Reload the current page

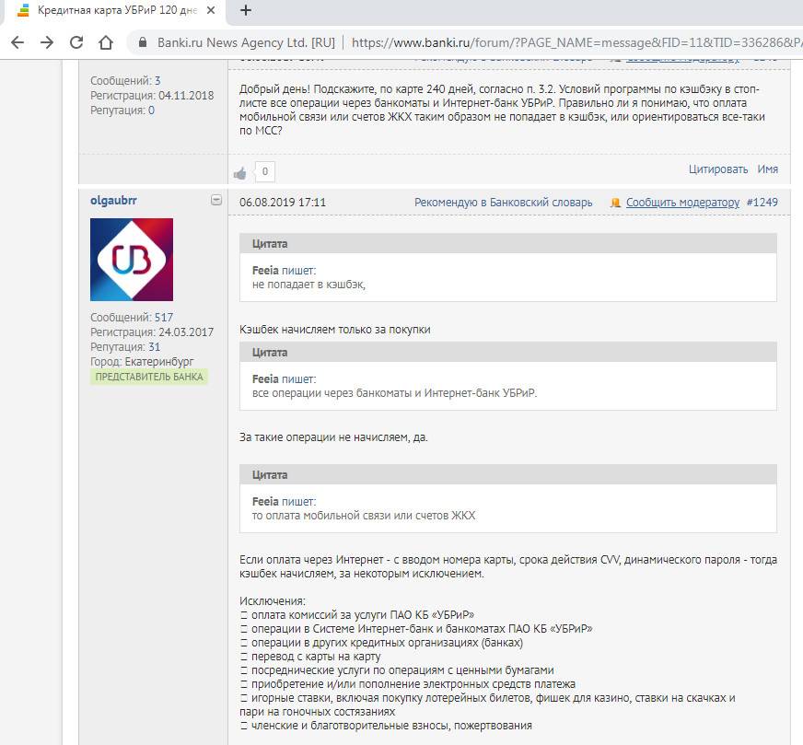(76, 42)
